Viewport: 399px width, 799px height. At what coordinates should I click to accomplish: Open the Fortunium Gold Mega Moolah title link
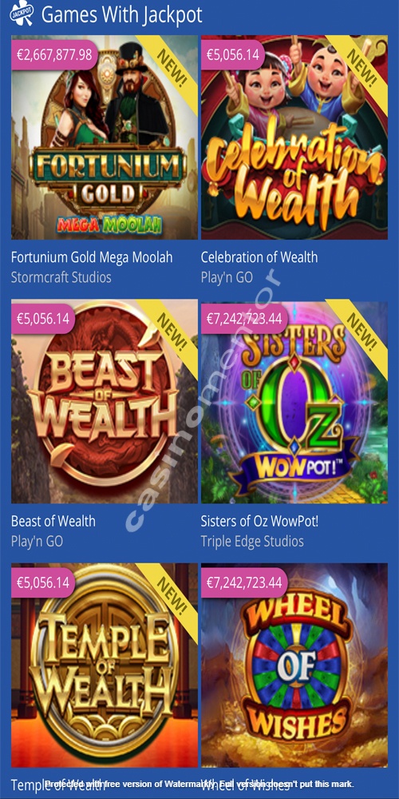[x=92, y=257]
